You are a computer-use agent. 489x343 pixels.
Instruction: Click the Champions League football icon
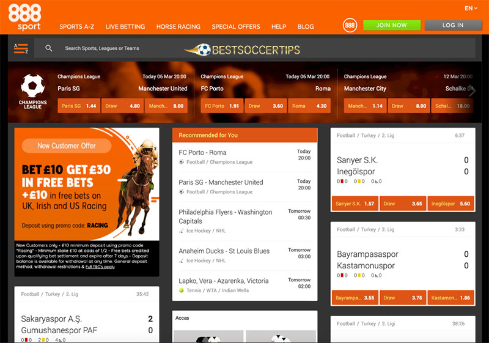click(x=32, y=86)
